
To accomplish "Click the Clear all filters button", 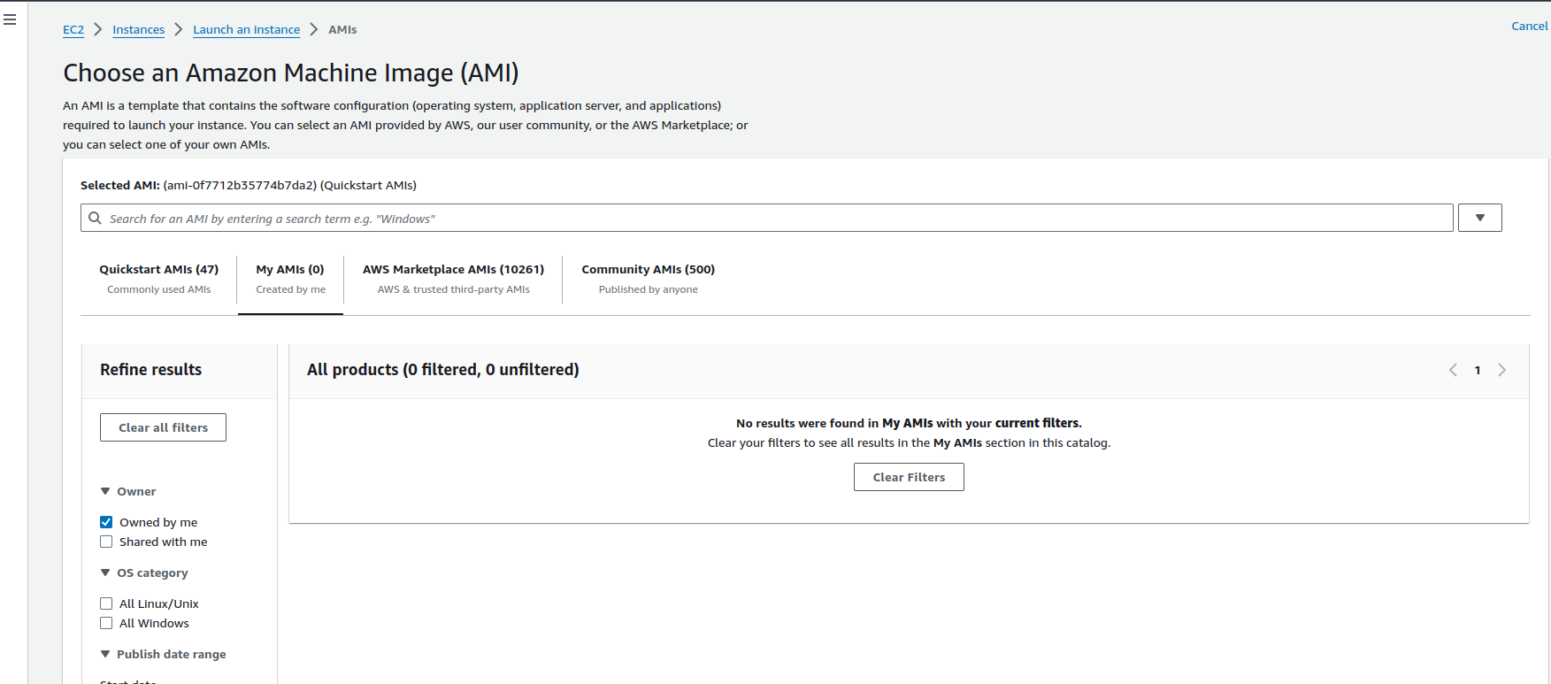I will 163,427.
